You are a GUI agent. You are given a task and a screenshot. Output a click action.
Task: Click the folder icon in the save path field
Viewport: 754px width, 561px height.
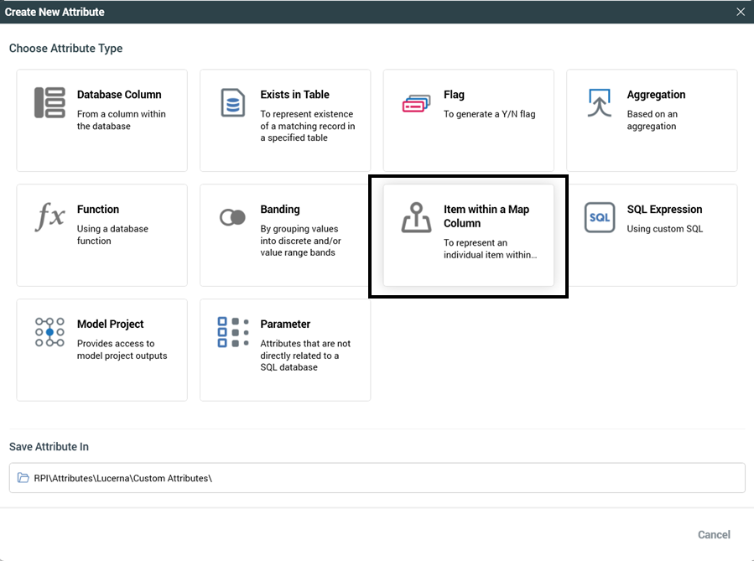23,478
